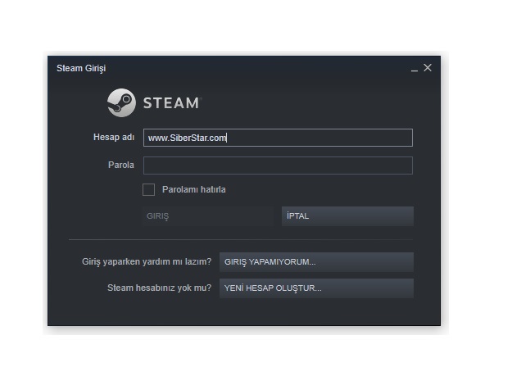Cancel login with the İPTAL button
521x390 pixels.
click(x=347, y=216)
